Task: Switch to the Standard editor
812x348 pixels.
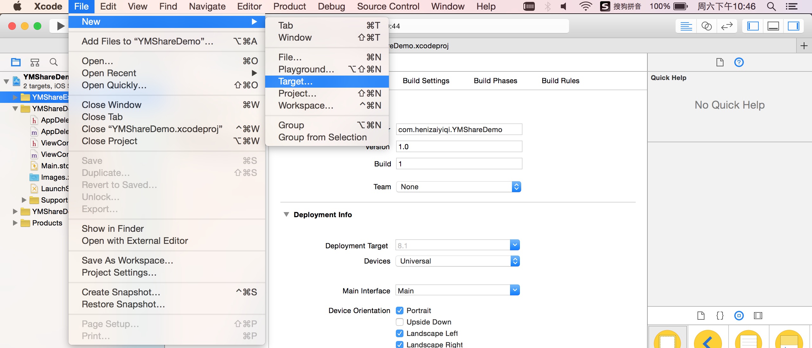Action: 686,26
